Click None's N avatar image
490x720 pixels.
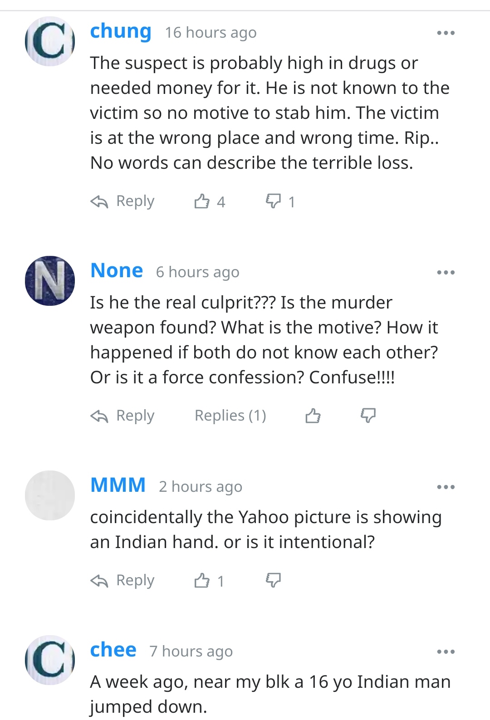[50, 281]
